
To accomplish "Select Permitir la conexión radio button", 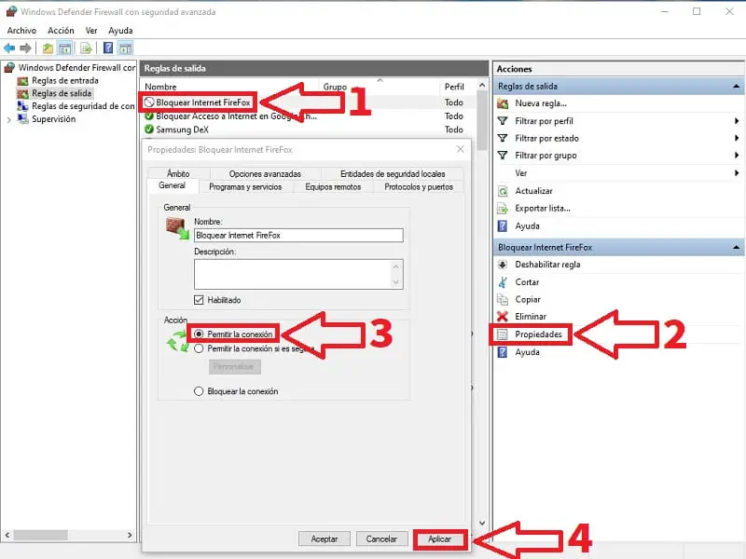I will tap(199, 334).
